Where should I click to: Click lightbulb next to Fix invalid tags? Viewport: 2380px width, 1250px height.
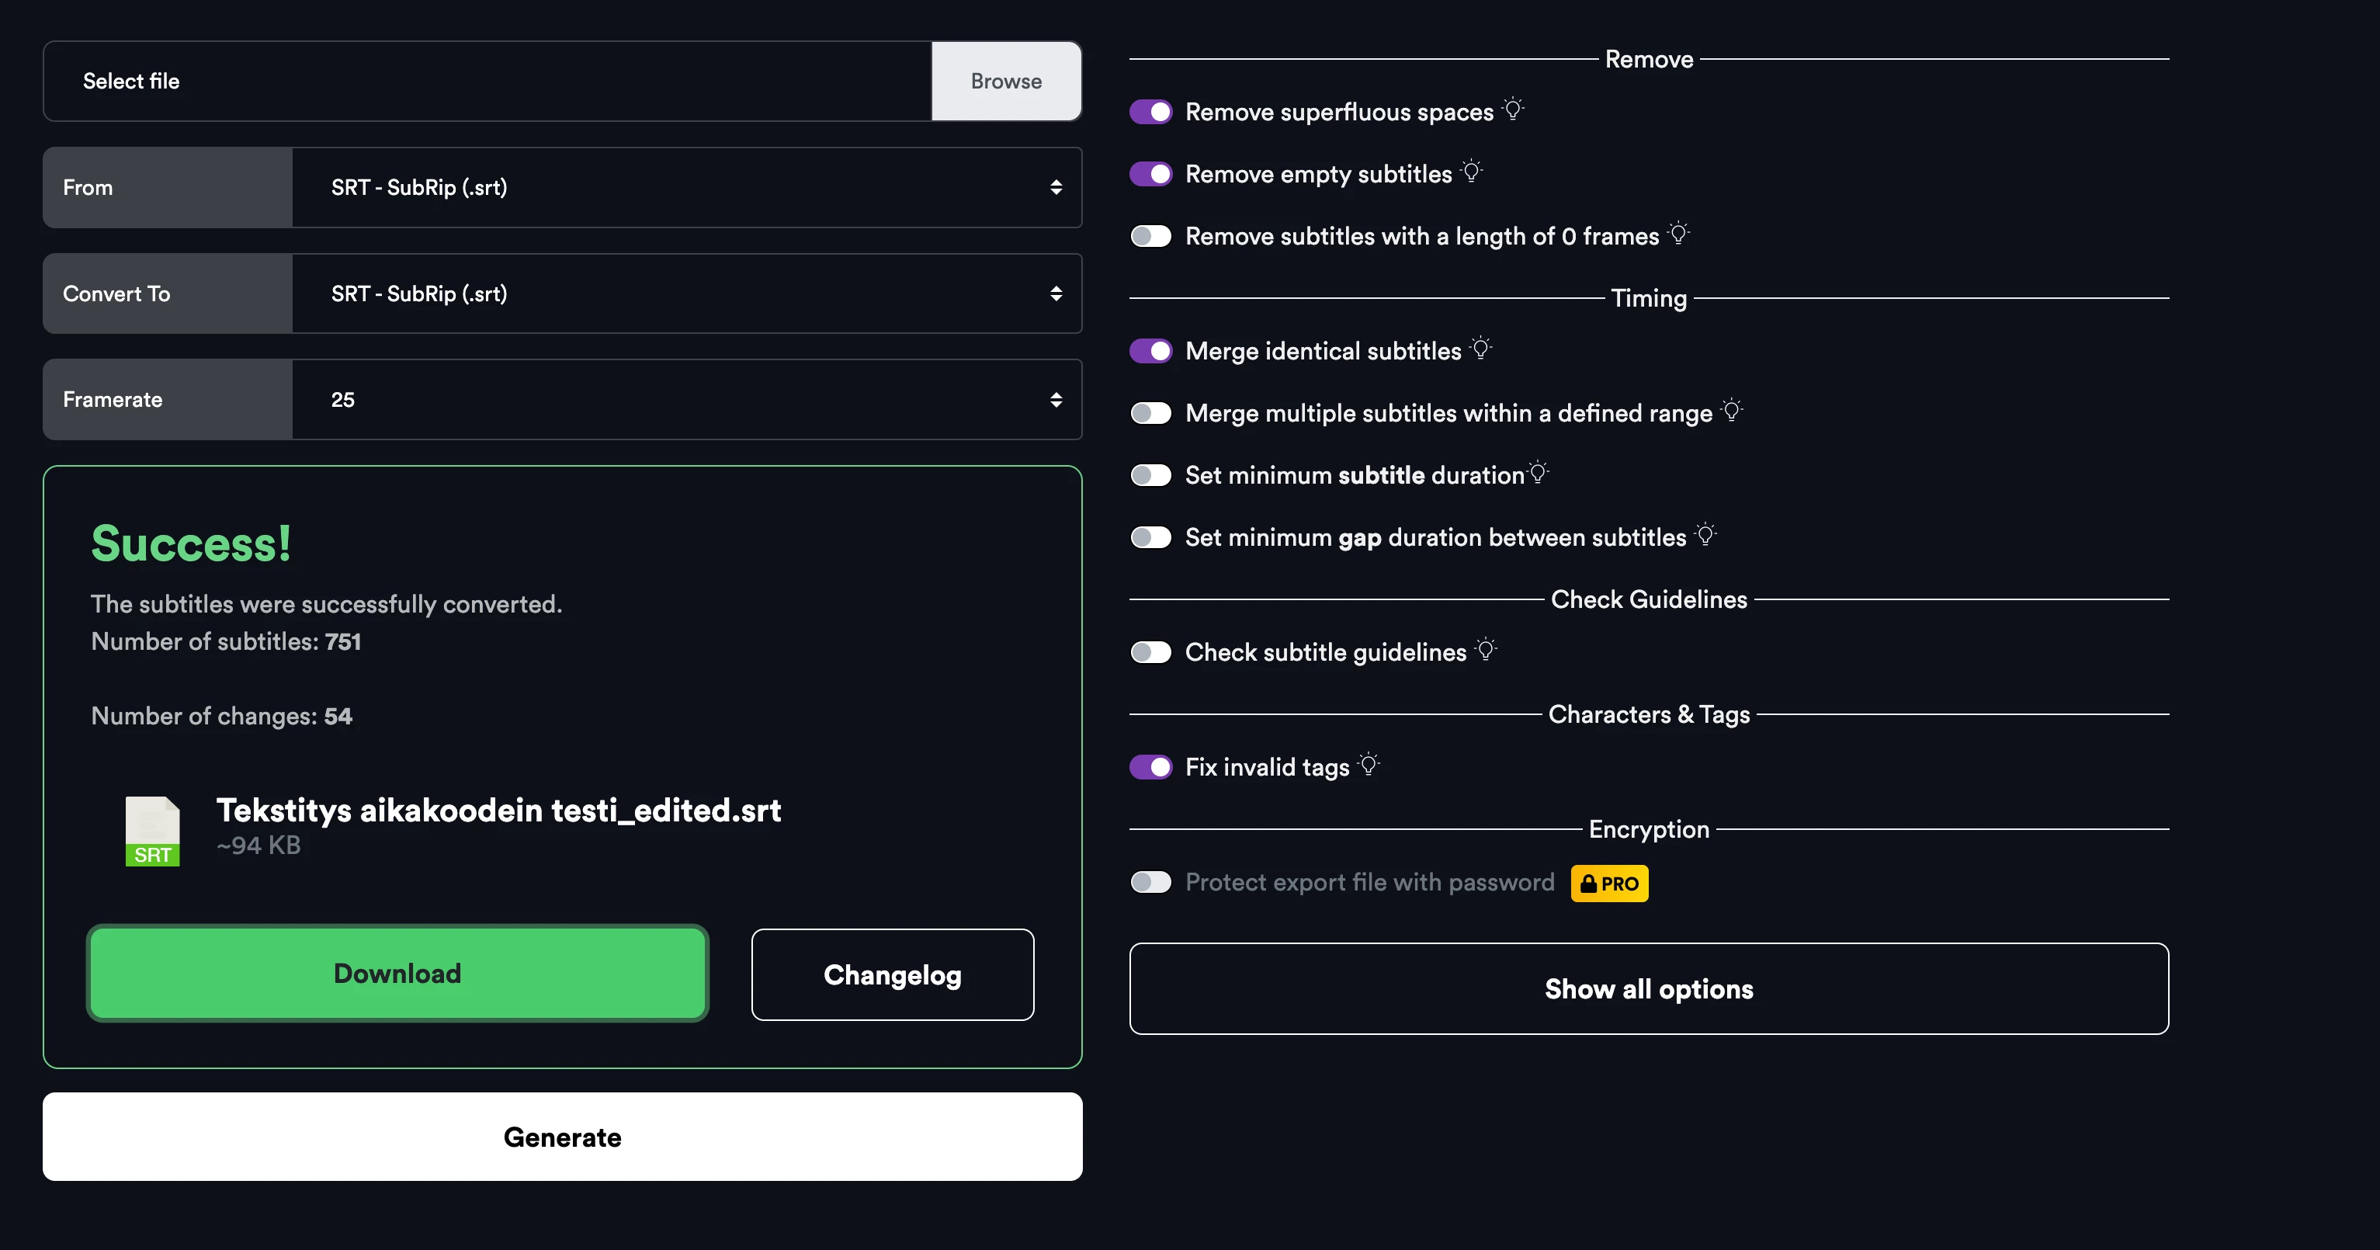(x=1369, y=765)
